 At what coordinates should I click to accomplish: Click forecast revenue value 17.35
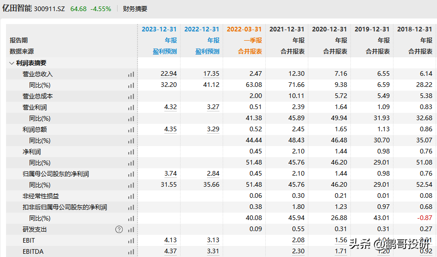(211, 73)
